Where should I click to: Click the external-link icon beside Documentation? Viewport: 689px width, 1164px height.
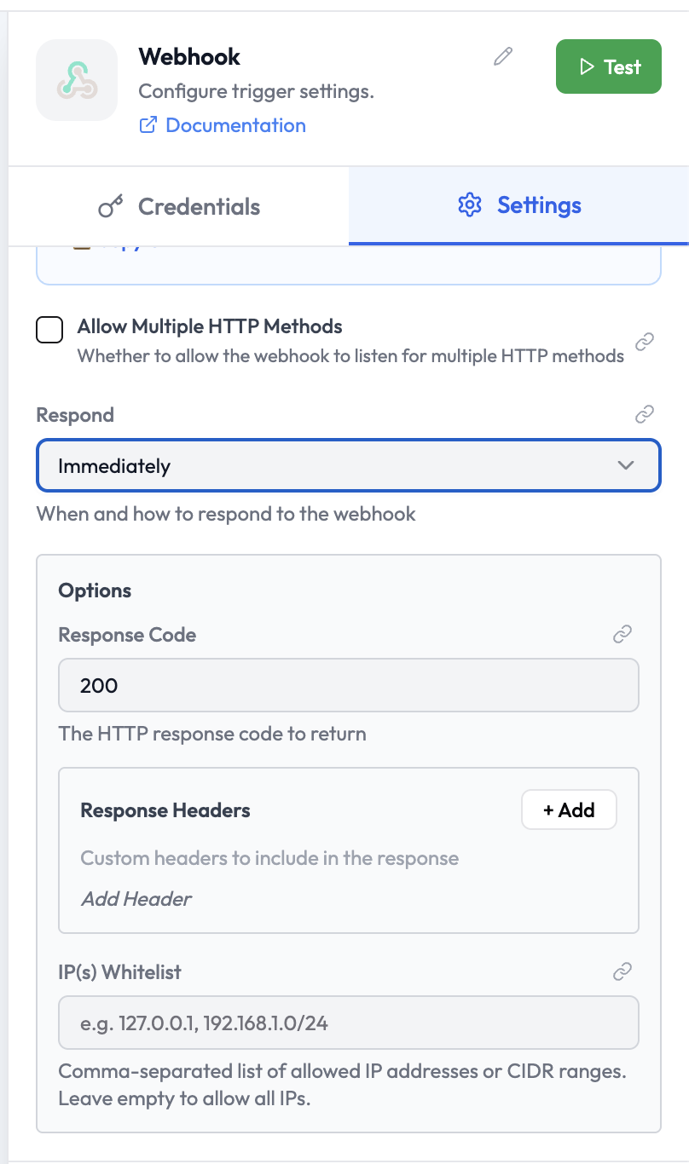[x=148, y=124]
